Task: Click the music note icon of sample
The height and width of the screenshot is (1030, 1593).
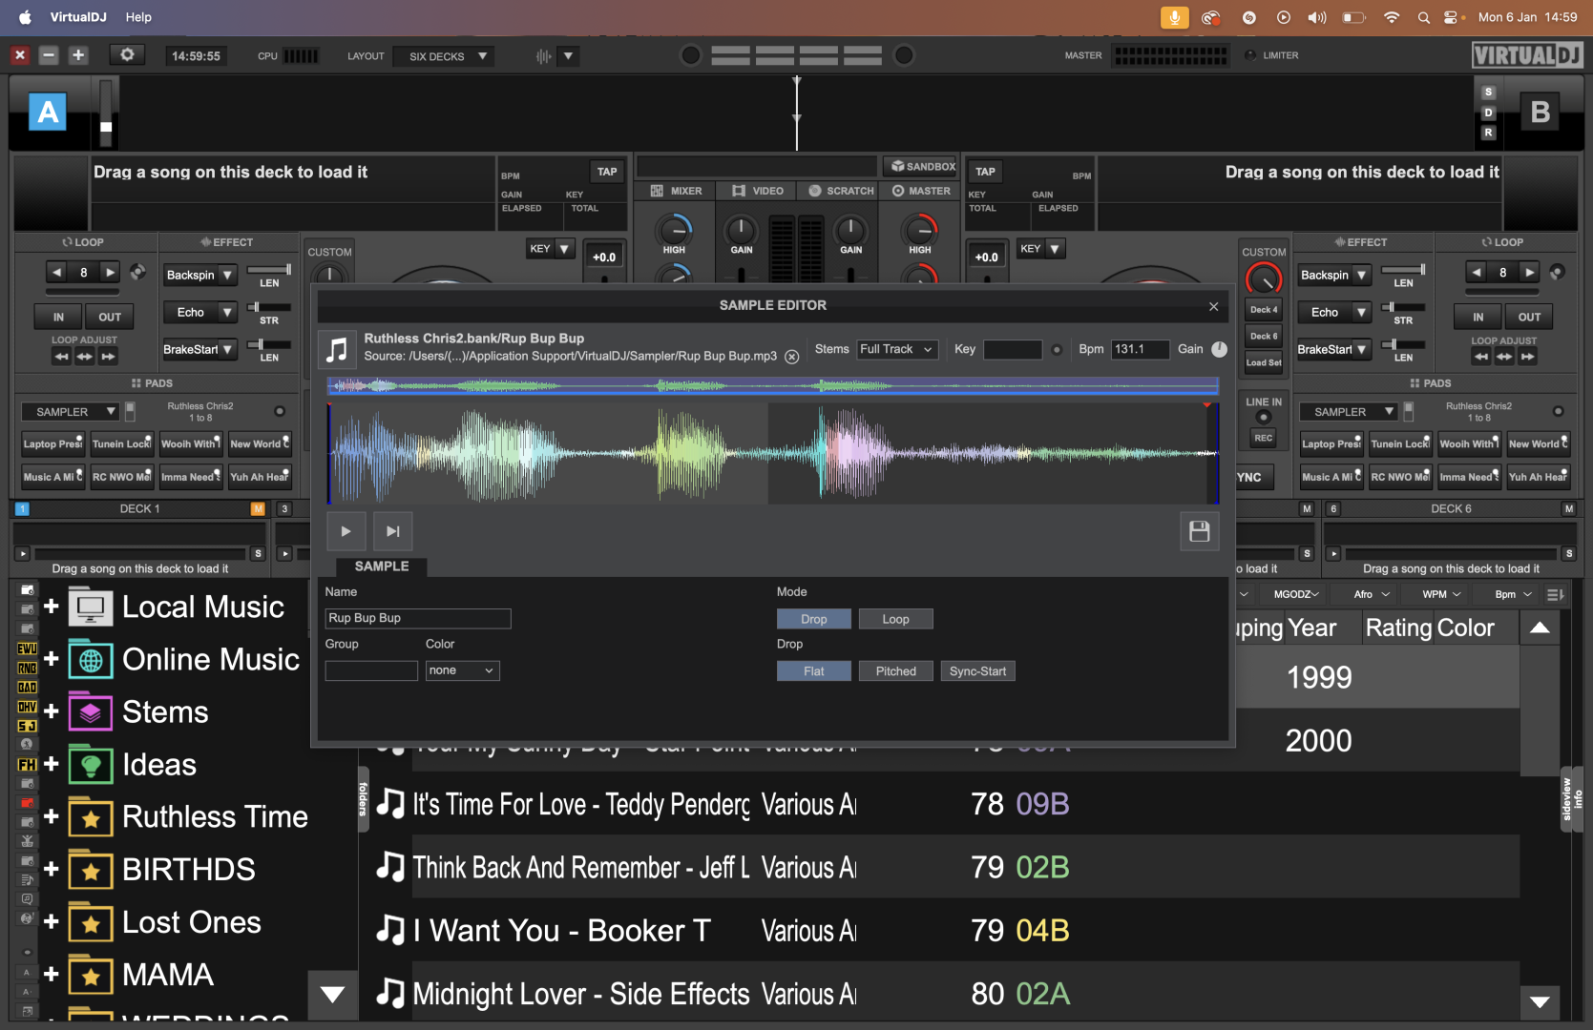Action: click(337, 348)
